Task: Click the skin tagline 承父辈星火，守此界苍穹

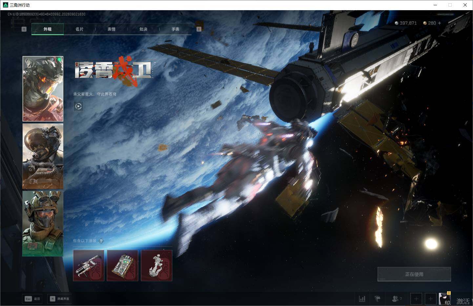Action: click(95, 94)
